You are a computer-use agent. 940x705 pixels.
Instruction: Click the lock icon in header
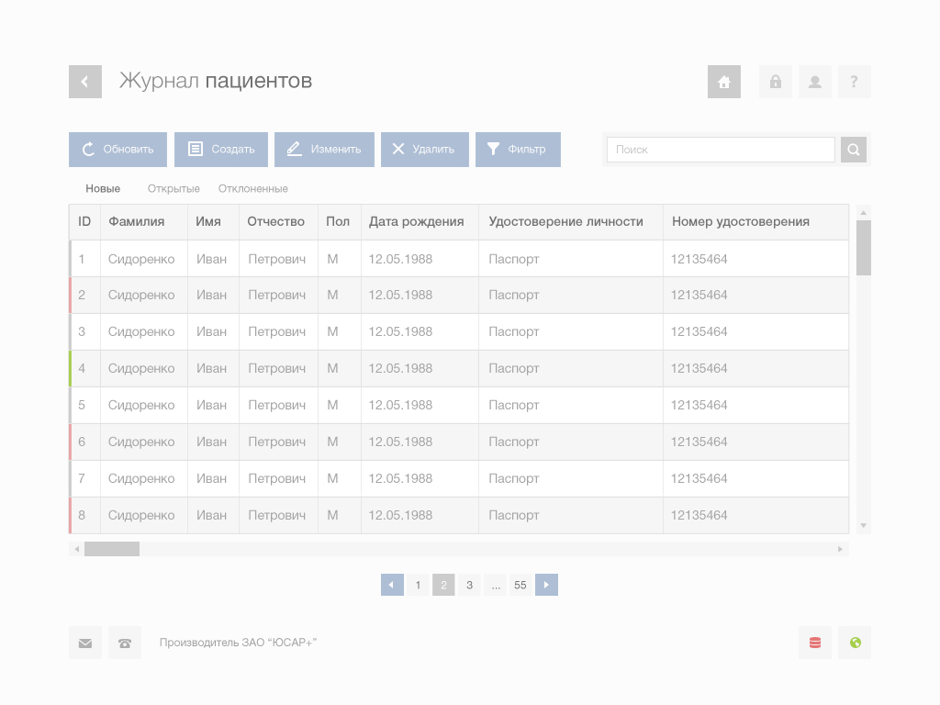[x=775, y=82]
